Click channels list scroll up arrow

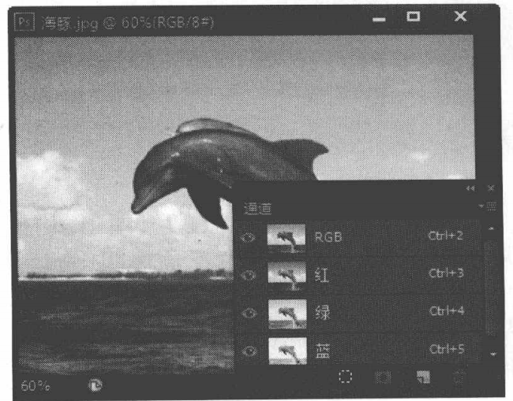(x=491, y=229)
